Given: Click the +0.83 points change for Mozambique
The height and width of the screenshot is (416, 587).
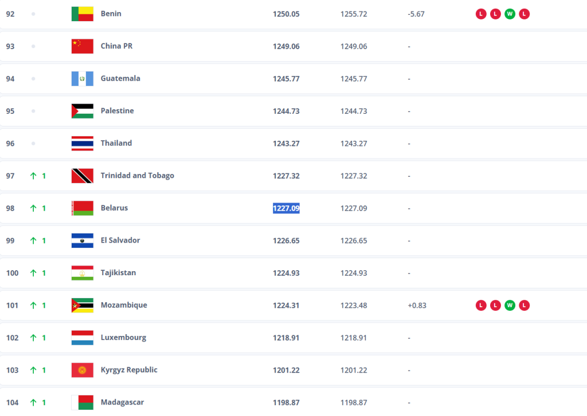Looking at the screenshot, I should [x=417, y=306].
